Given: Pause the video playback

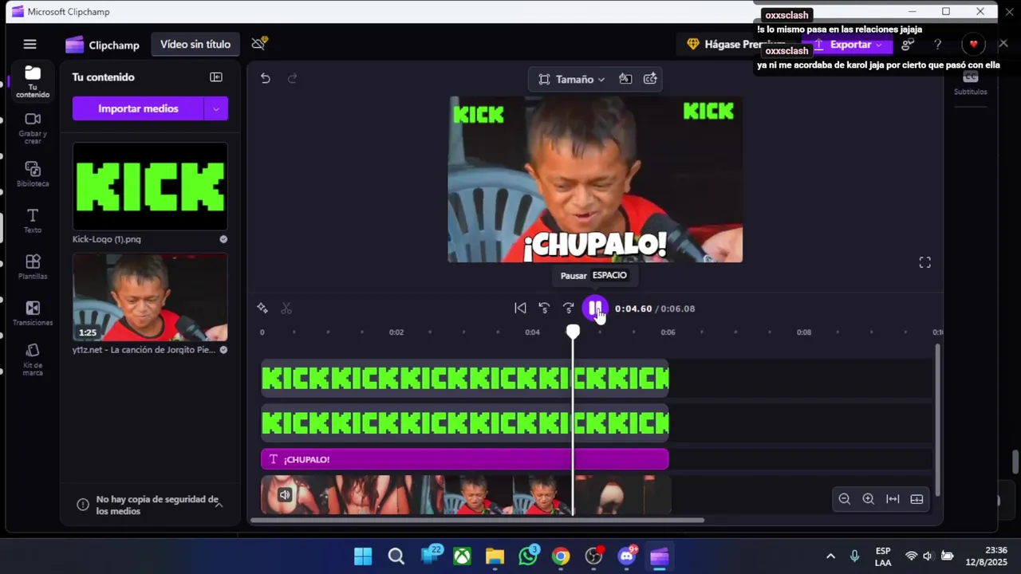Looking at the screenshot, I should [x=595, y=309].
